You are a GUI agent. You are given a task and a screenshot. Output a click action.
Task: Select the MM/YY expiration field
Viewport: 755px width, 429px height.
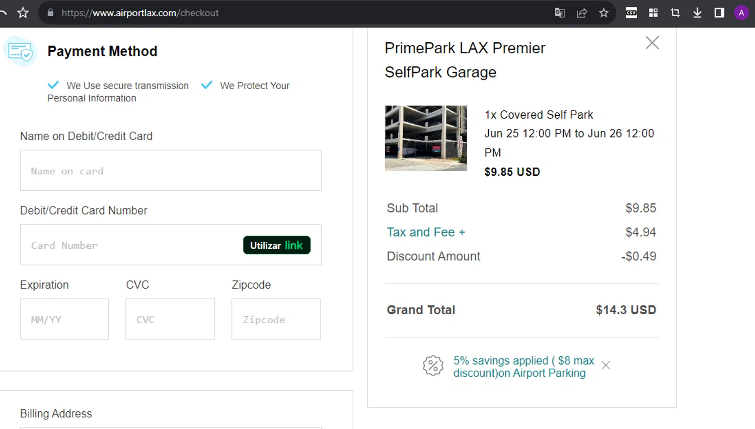pos(64,319)
